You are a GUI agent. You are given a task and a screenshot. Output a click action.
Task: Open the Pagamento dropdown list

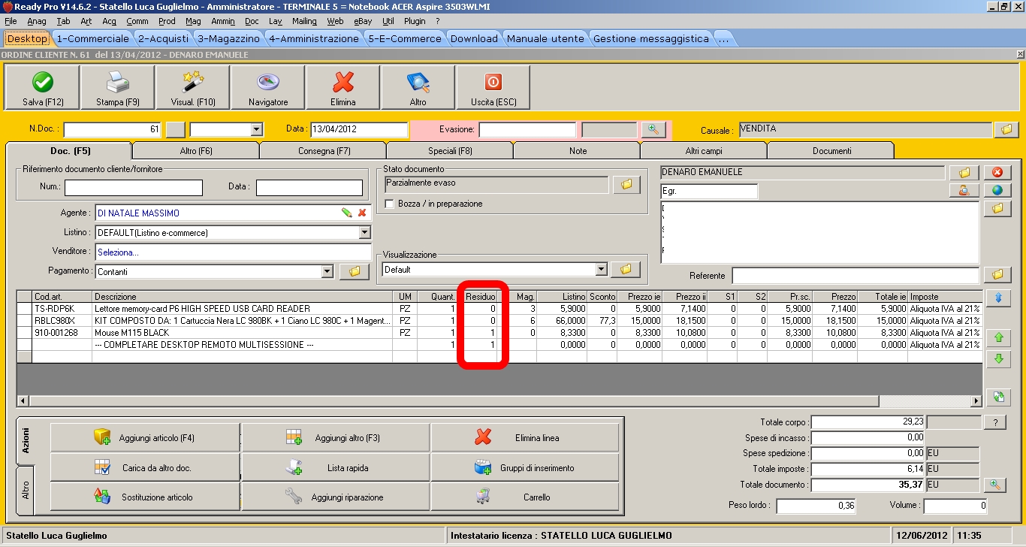(x=327, y=272)
